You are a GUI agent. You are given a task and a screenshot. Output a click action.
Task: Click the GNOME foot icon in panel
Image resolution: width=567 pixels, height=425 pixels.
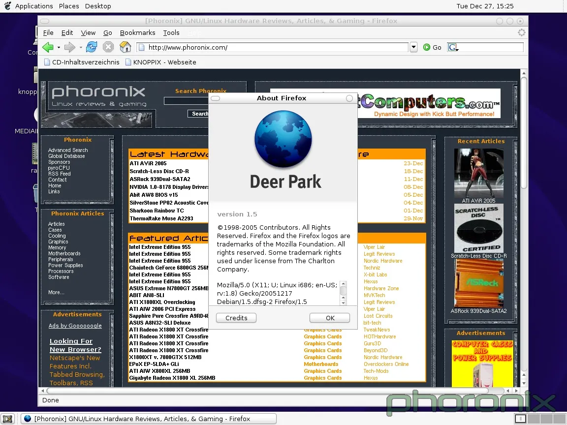[7, 6]
